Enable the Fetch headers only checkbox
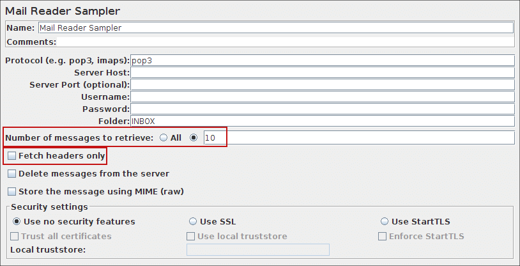Viewport: 520px width, 266px height. pos(12,156)
